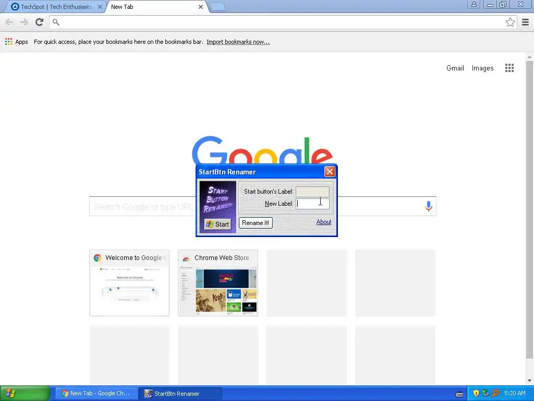Click the Chrome forward arrow
Image resolution: width=534 pixels, height=401 pixels.
pyautogui.click(x=24, y=22)
